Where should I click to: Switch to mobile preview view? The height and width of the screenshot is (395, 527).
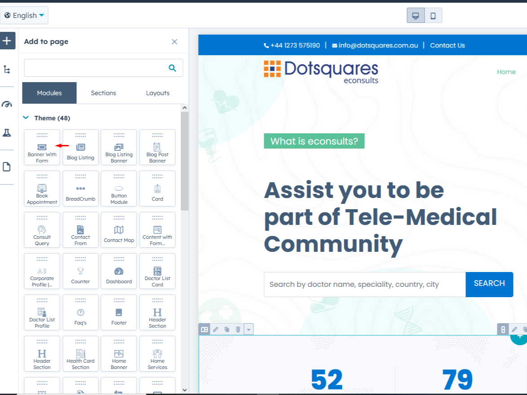click(433, 16)
